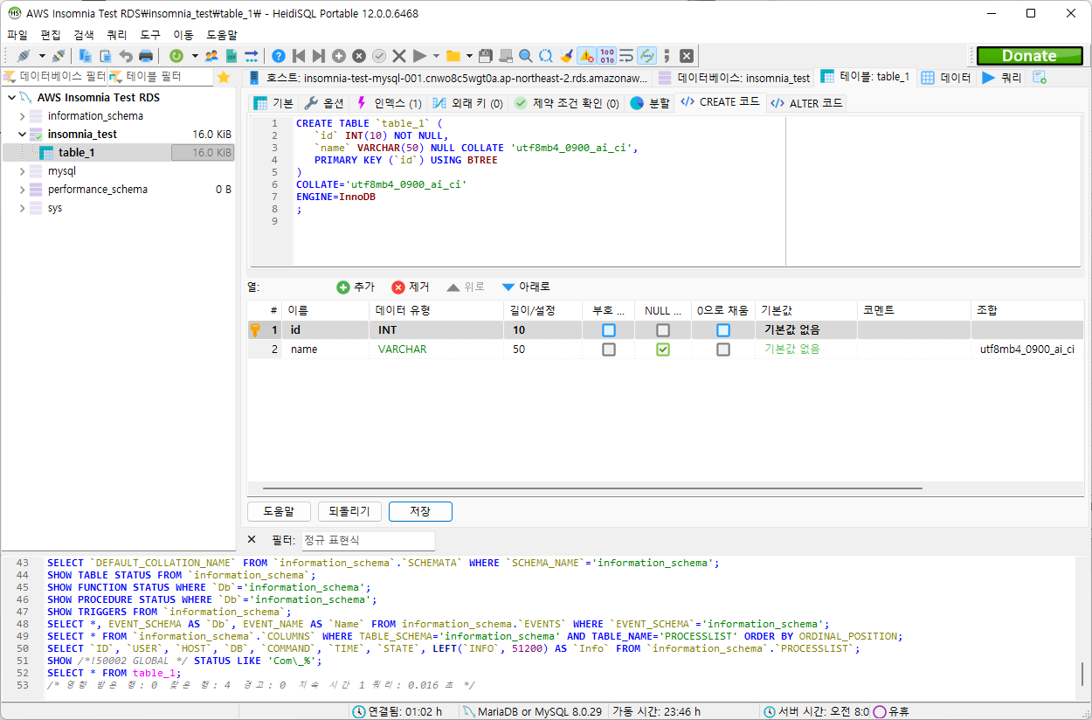The image size is (1092, 720).
Task: Toggle the binary 100 010 icon
Action: [x=607, y=56]
